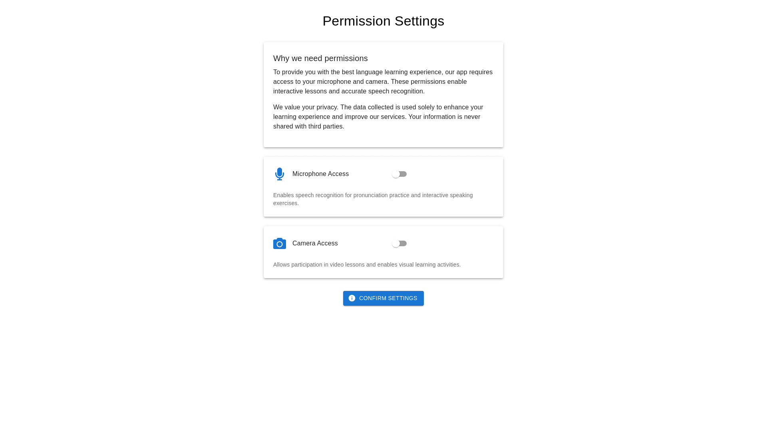Click the blue microphone icon
Screen dimensions: 767x431
(x=280, y=174)
